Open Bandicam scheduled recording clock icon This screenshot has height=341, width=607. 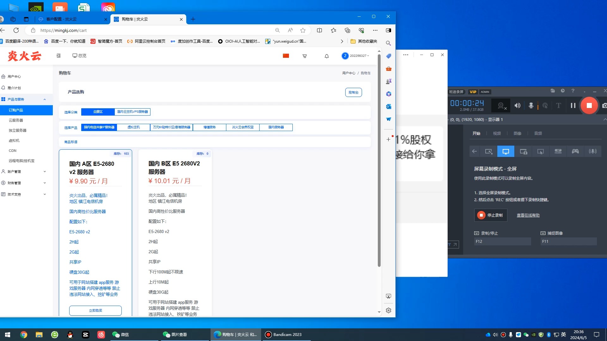pos(563,91)
